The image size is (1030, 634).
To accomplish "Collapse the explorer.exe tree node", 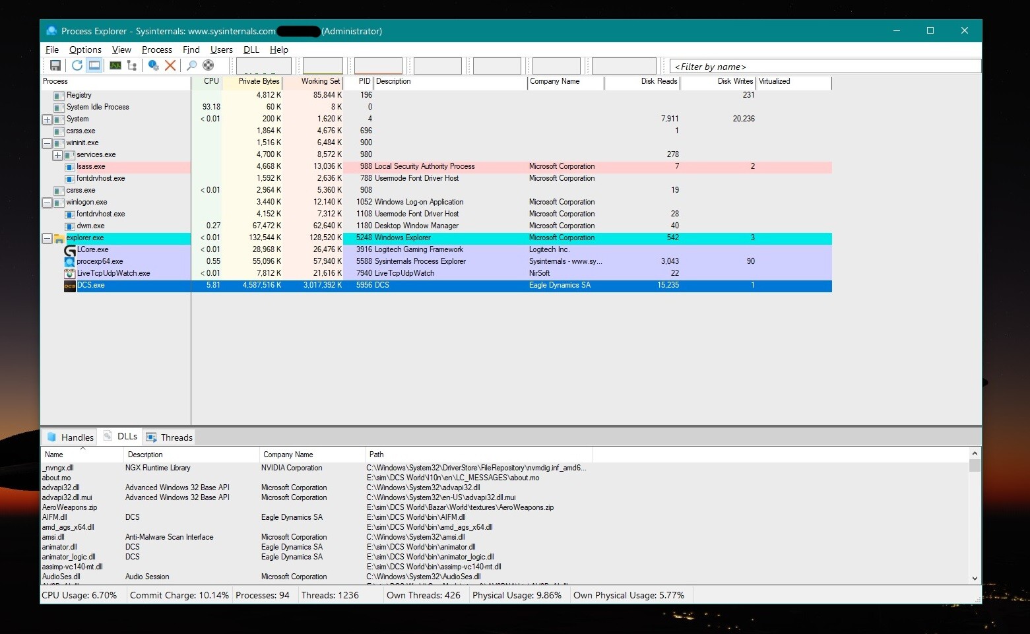I will tap(47, 238).
